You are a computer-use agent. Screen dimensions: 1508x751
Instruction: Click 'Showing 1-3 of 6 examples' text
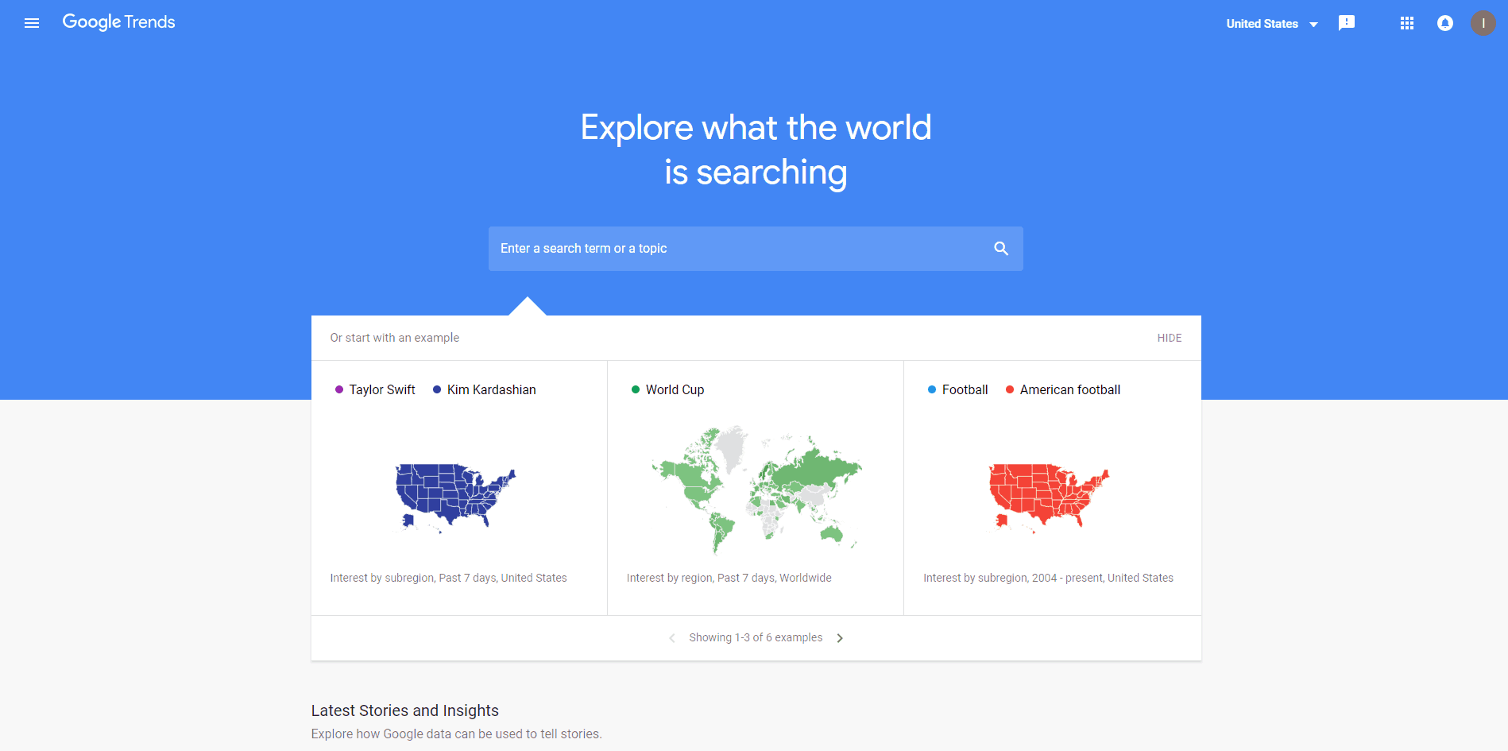756,637
